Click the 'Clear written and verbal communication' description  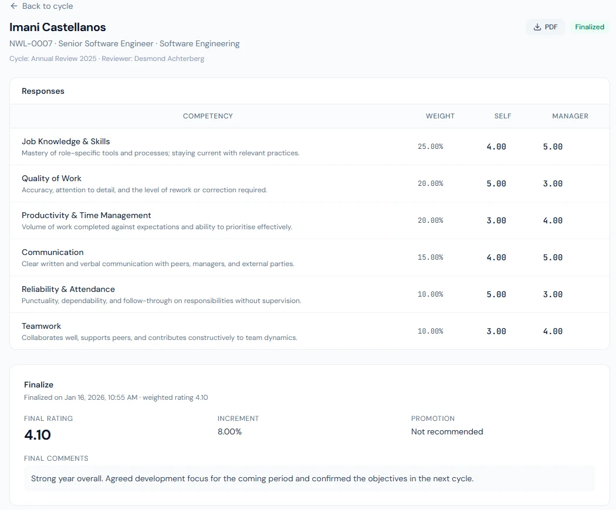158,264
